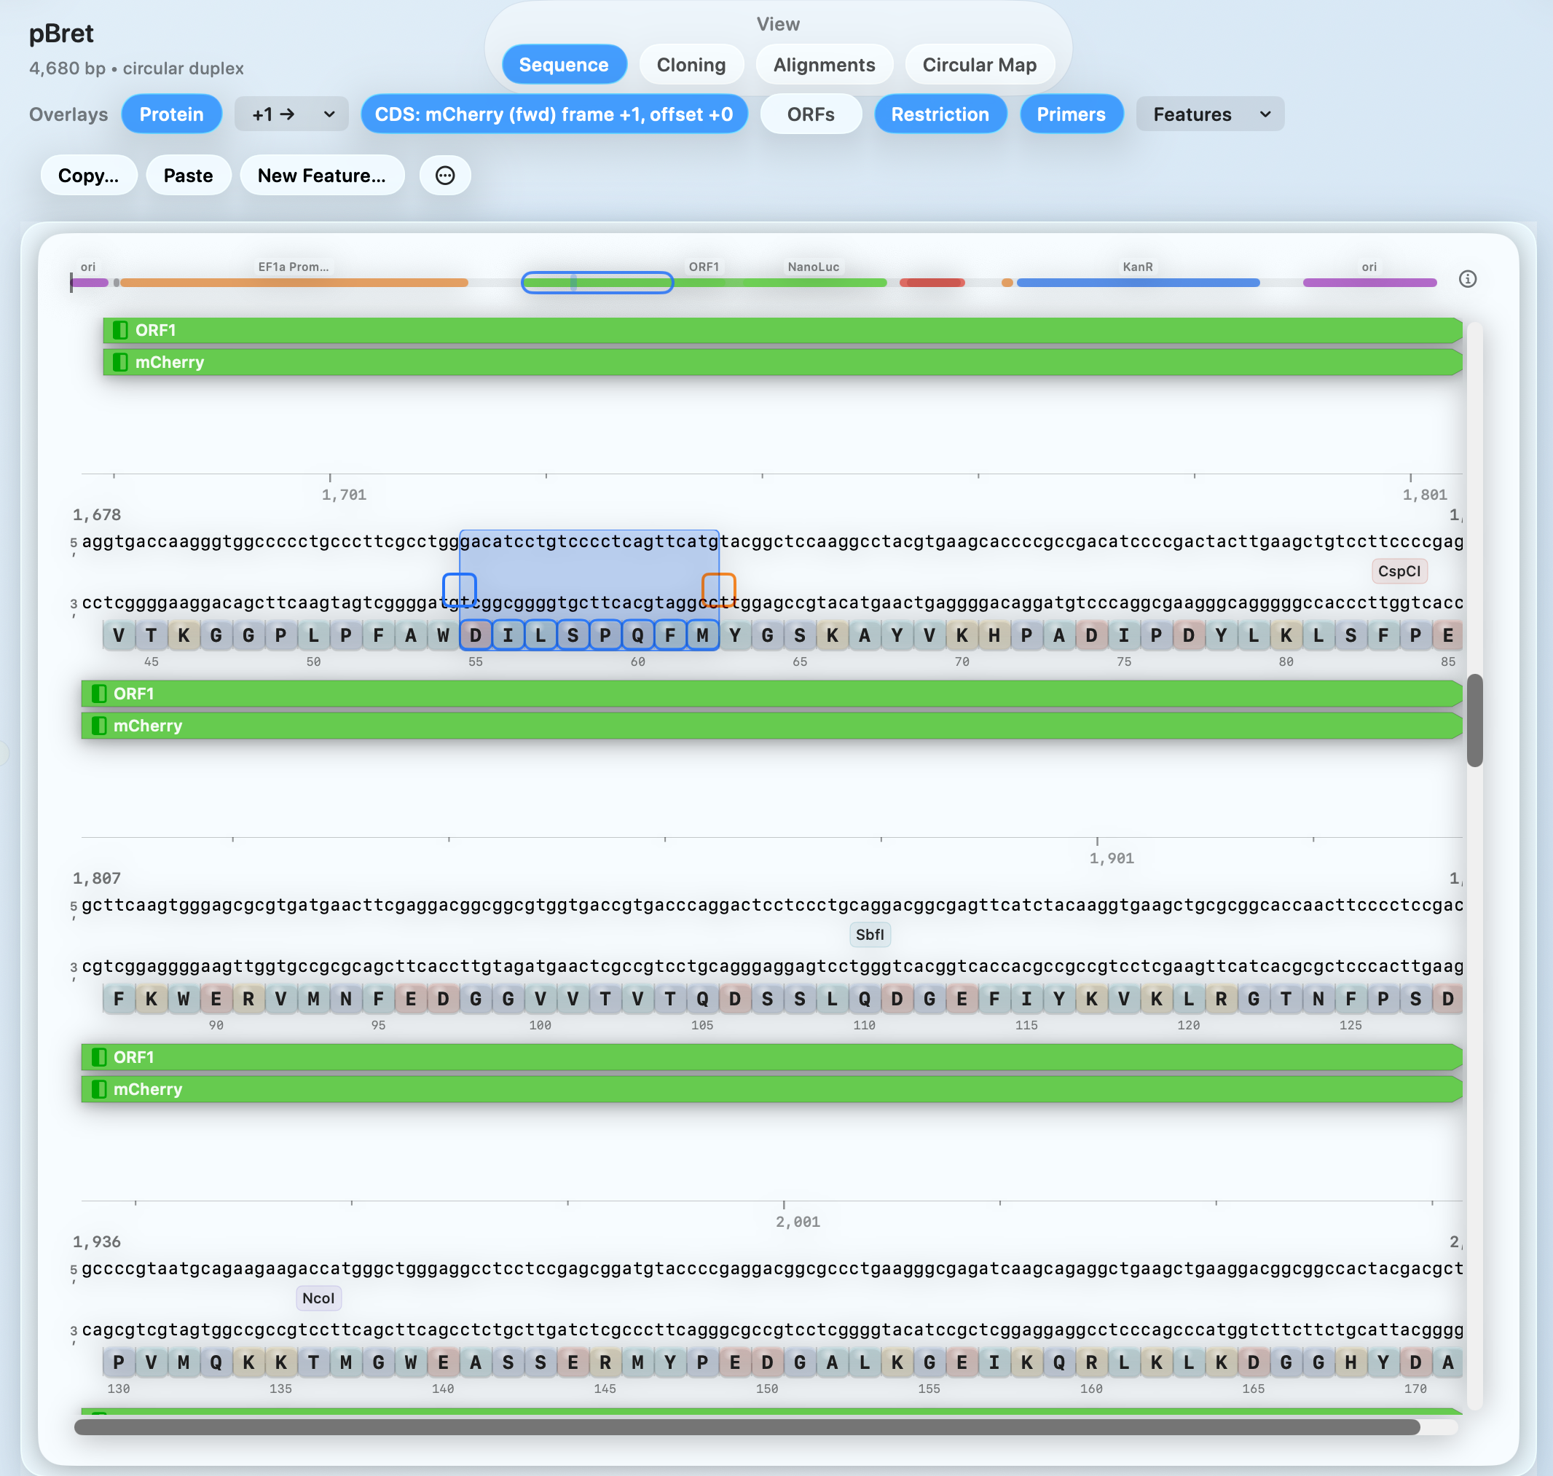1553x1476 pixels.
Task: Click the strand icon inside the ORF1 bar
Action: click(x=120, y=331)
